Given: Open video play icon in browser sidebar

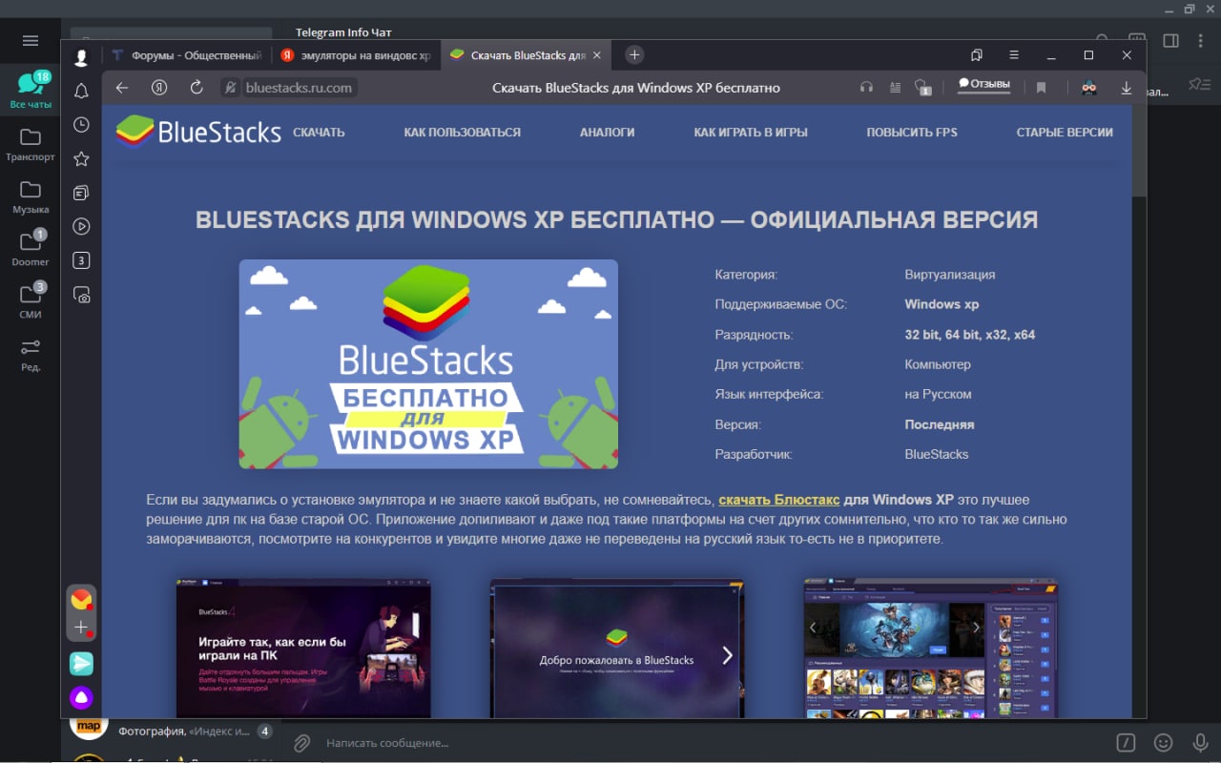Looking at the screenshot, I should (x=81, y=226).
